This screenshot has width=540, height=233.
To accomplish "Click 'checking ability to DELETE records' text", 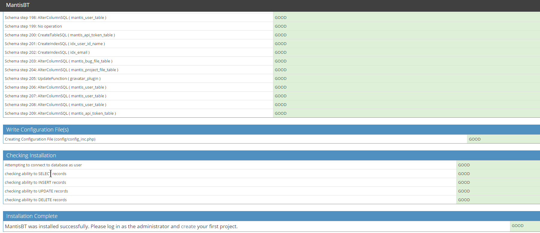I will tap(36, 200).
